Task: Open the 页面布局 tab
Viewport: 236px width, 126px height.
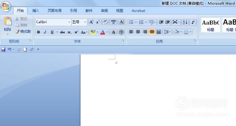Action: (55, 11)
